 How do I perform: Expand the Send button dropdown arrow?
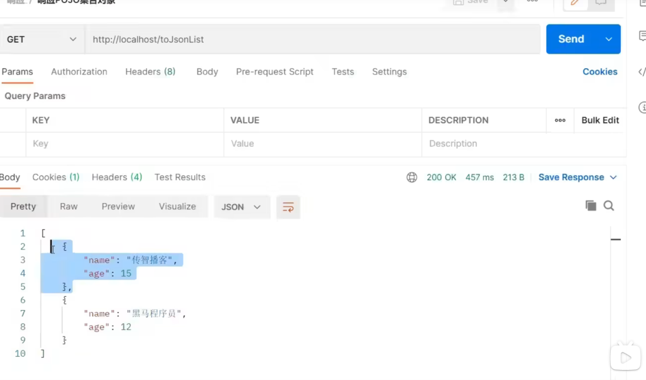coord(609,39)
